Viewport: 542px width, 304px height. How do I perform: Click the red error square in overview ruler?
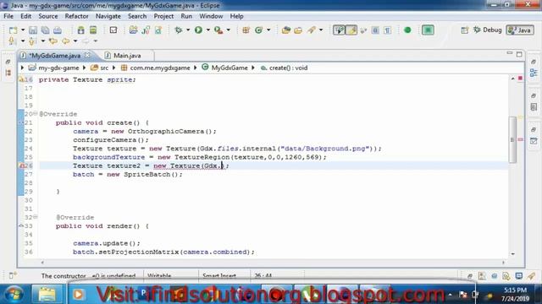(x=520, y=79)
